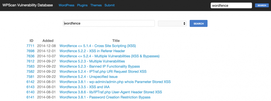Image resolution: width=271 pixels, height=101 pixels.
Task: Click the 2014-09-22 date in row 7582
Action: point(46,72)
